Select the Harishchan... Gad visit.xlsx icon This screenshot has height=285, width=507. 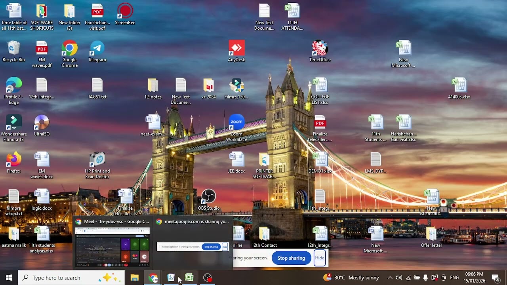pos(403,129)
